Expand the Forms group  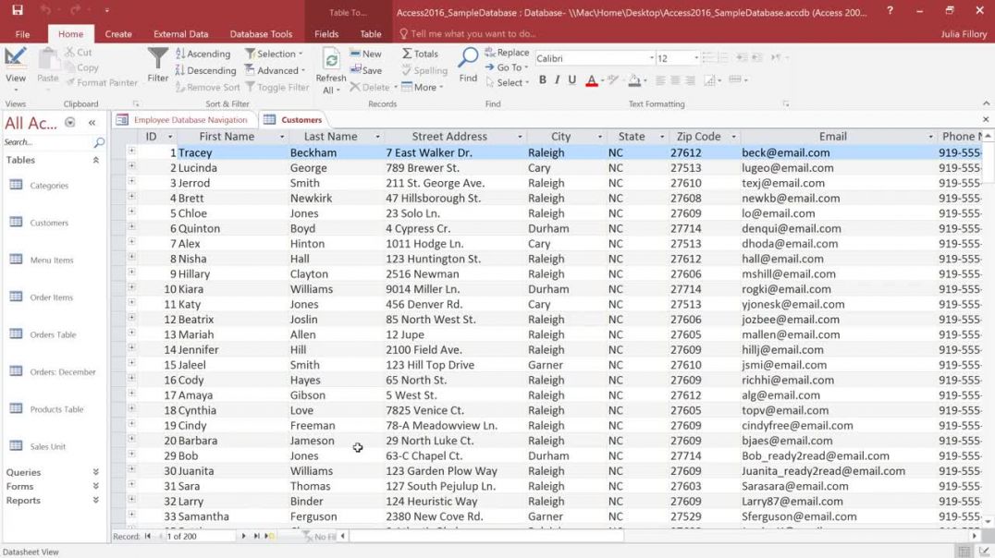(96, 486)
